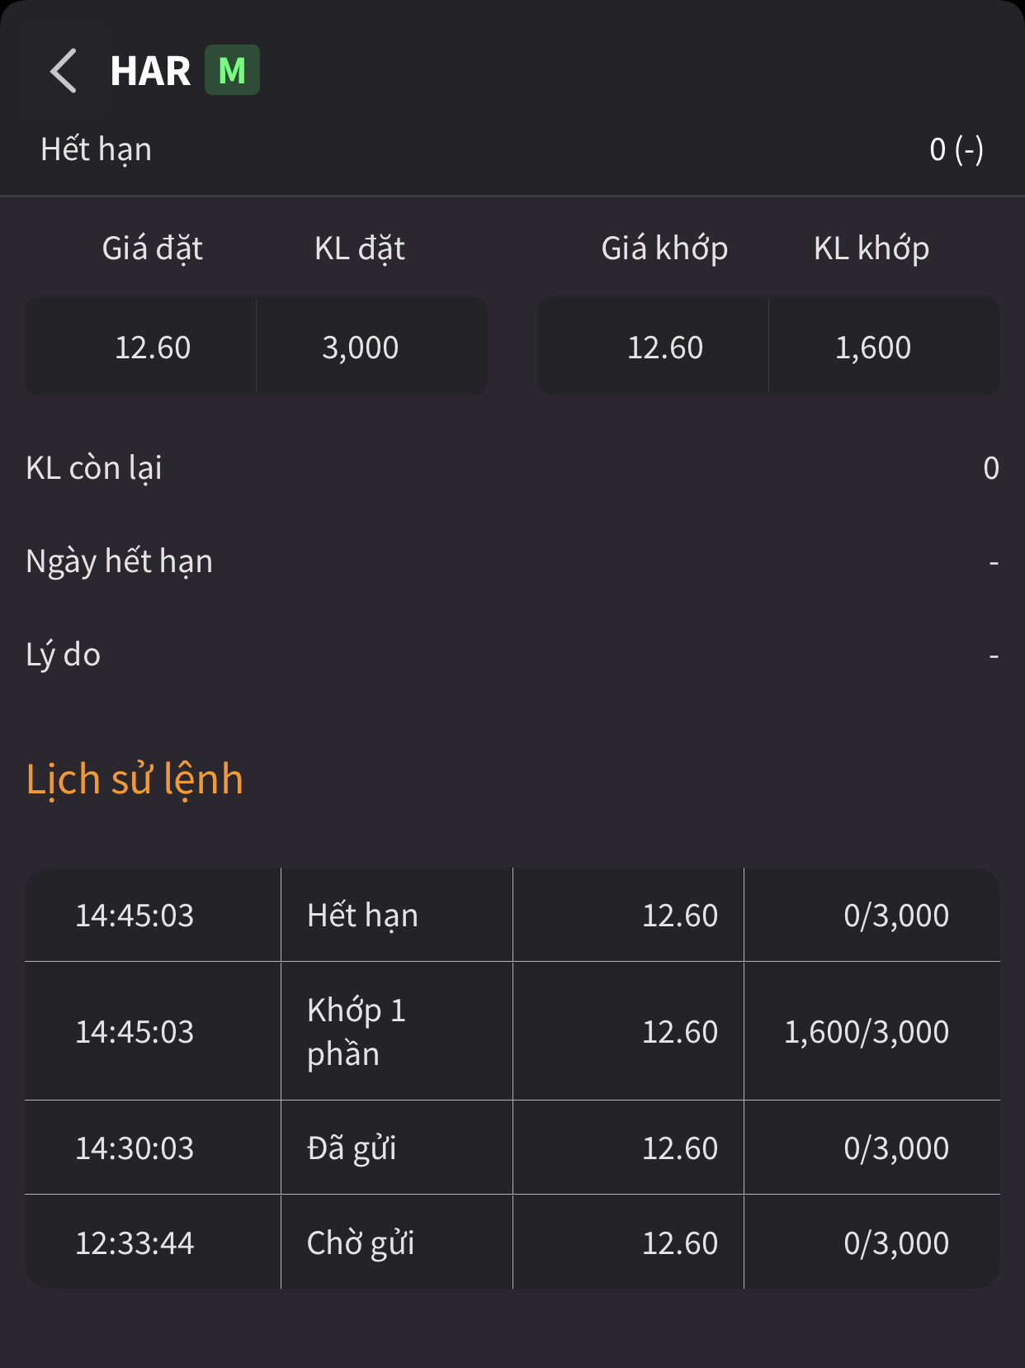Tap the back arrow icon
Image resolution: width=1025 pixels, height=1368 pixels.
(64, 71)
